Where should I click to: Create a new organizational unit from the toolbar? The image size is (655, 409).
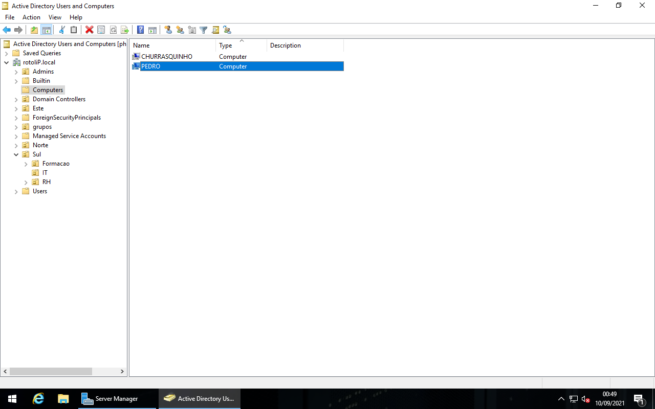191,30
